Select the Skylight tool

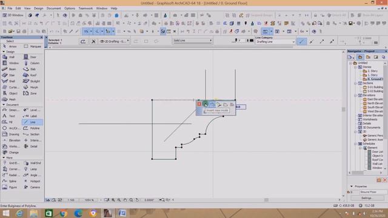coord(32,81)
